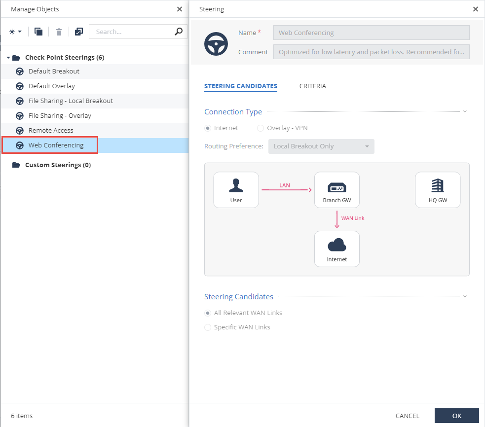485x427 pixels.
Task: Select Web Conferencing steering object
Action: point(94,145)
